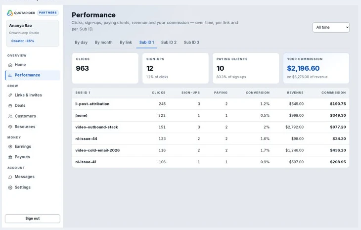Sort by the COMMISSION column header

pyautogui.click(x=333, y=93)
